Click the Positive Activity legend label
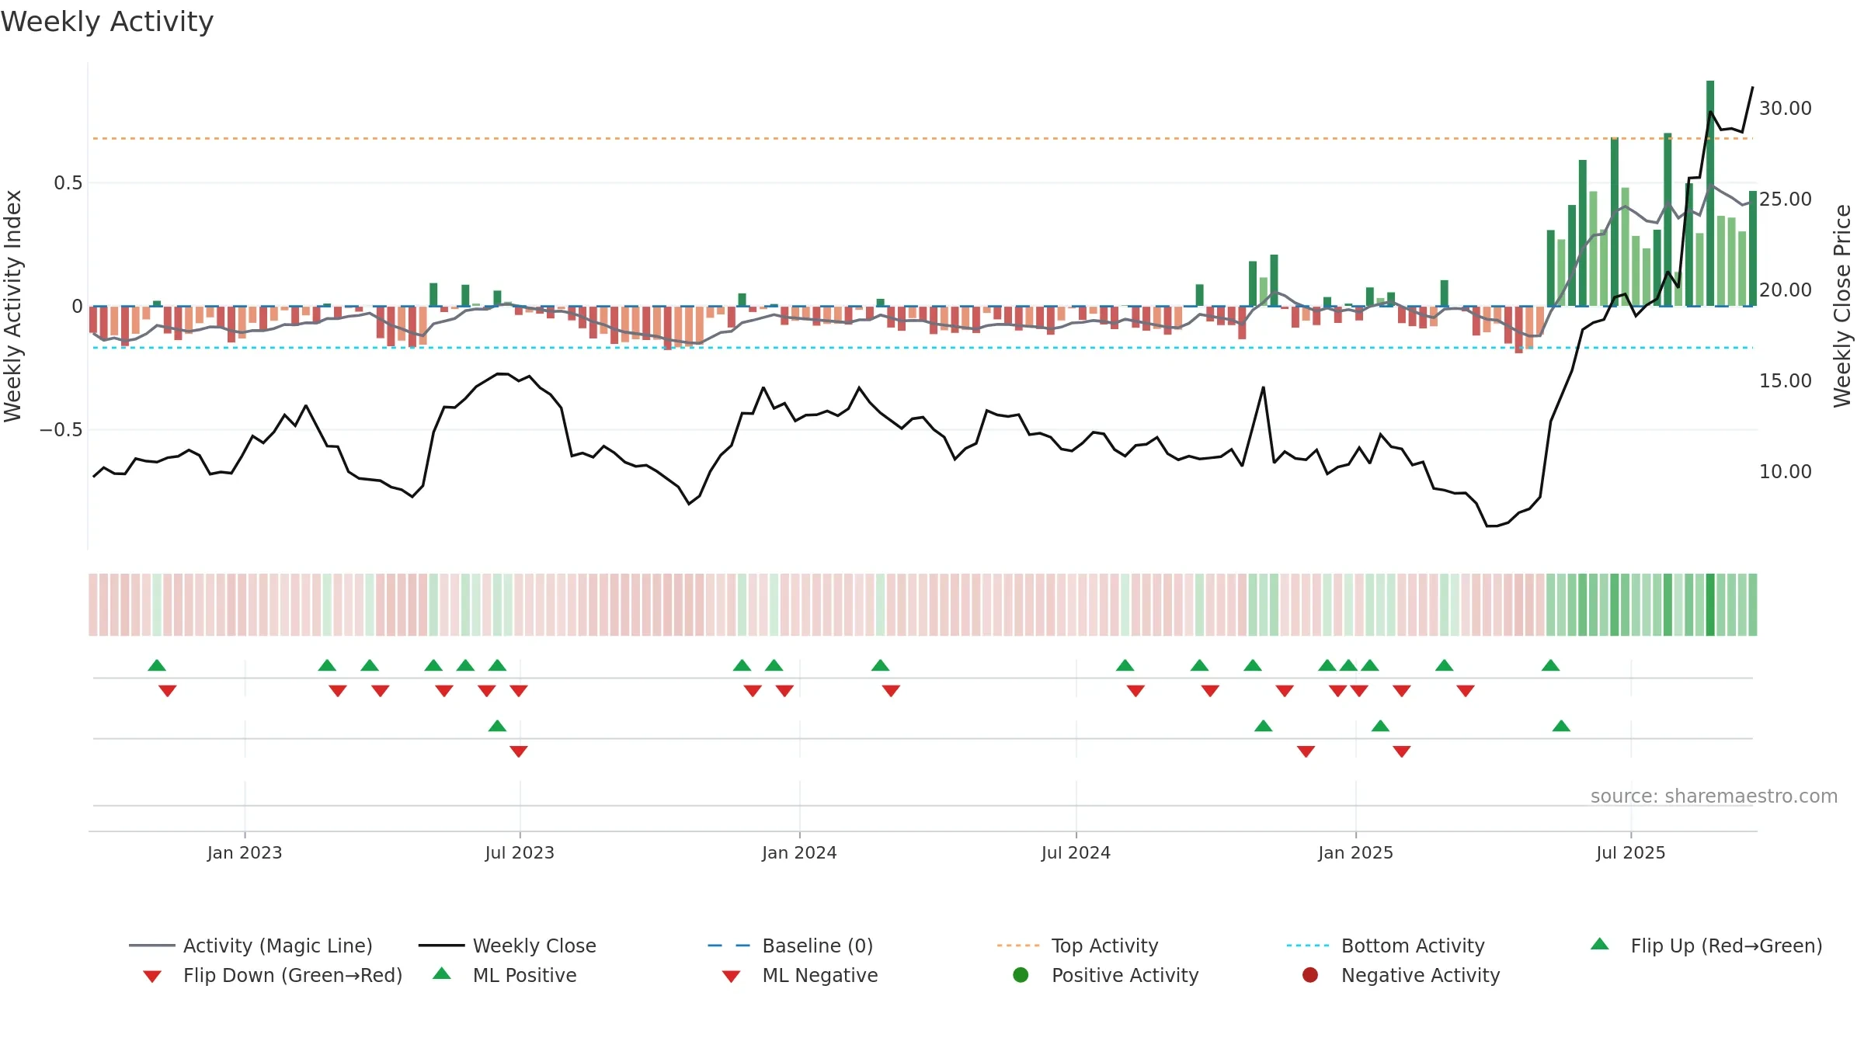 click(x=1125, y=975)
